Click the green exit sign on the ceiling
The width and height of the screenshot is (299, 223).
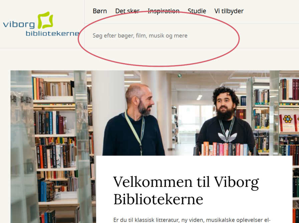(x=180, y=76)
